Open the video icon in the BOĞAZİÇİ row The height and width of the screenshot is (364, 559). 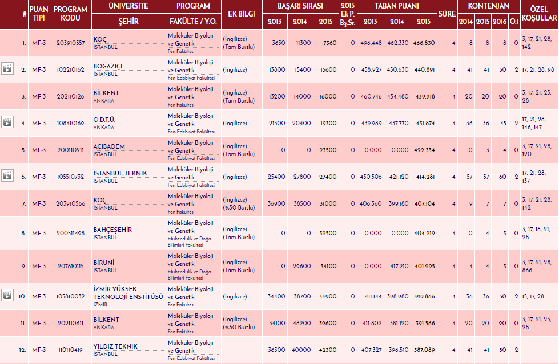(x=7, y=68)
